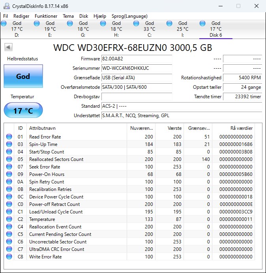Click the Grænseflade field USB (Serial ATA)
The width and height of the screenshot is (266, 273).
click(137, 78)
